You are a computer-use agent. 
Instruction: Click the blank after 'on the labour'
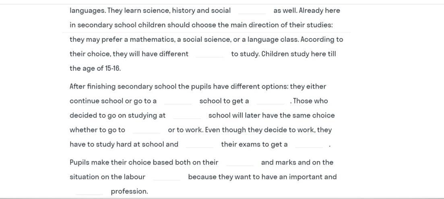tap(167, 177)
